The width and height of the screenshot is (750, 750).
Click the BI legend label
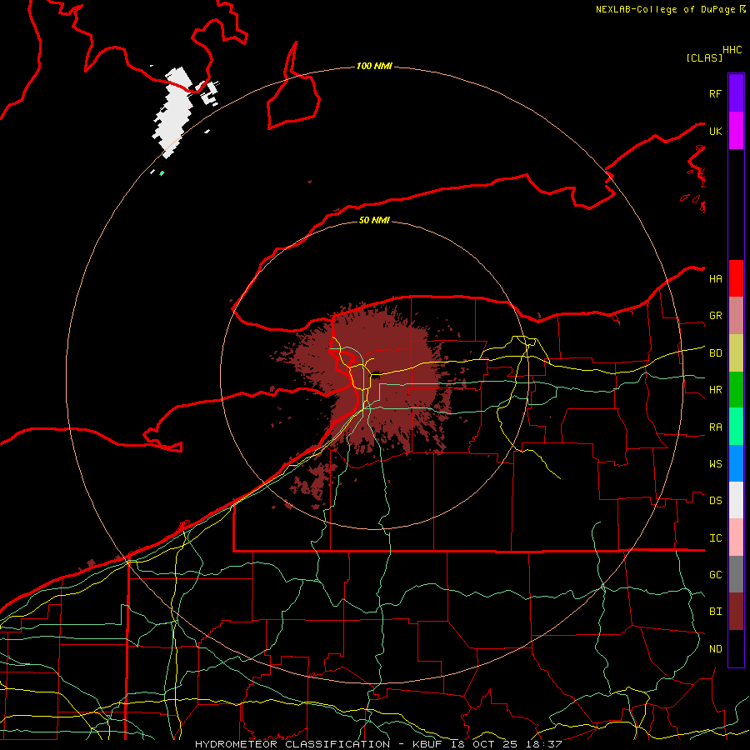[x=716, y=612]
